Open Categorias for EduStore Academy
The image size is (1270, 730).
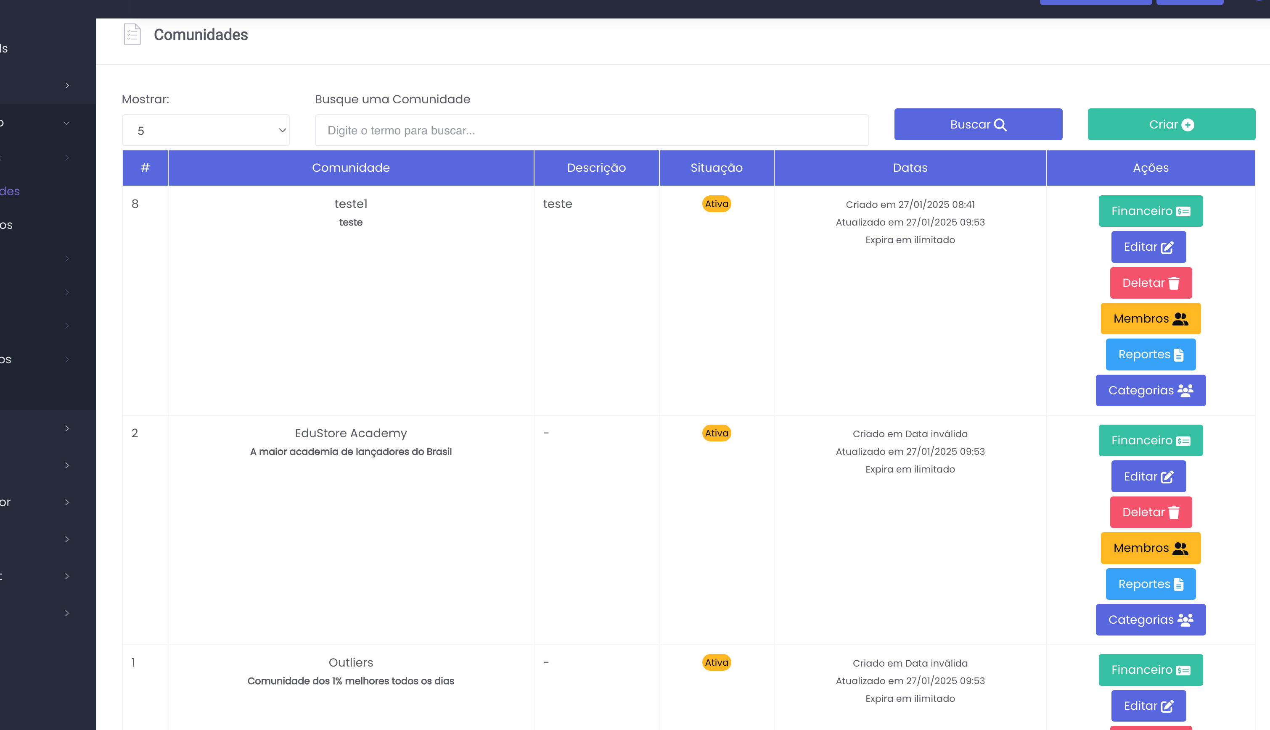[1150, 620]
